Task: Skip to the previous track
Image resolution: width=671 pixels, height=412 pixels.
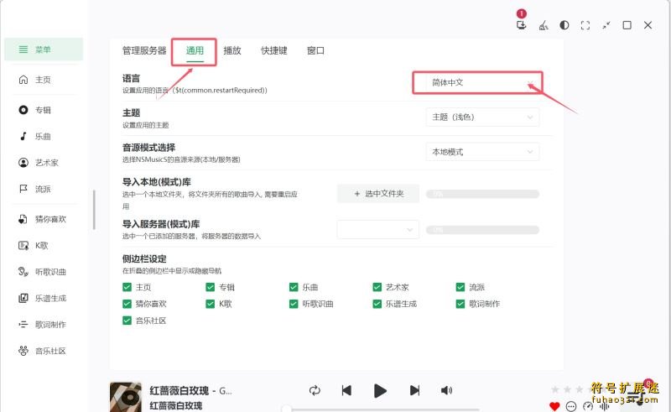Action: [346, 390]
